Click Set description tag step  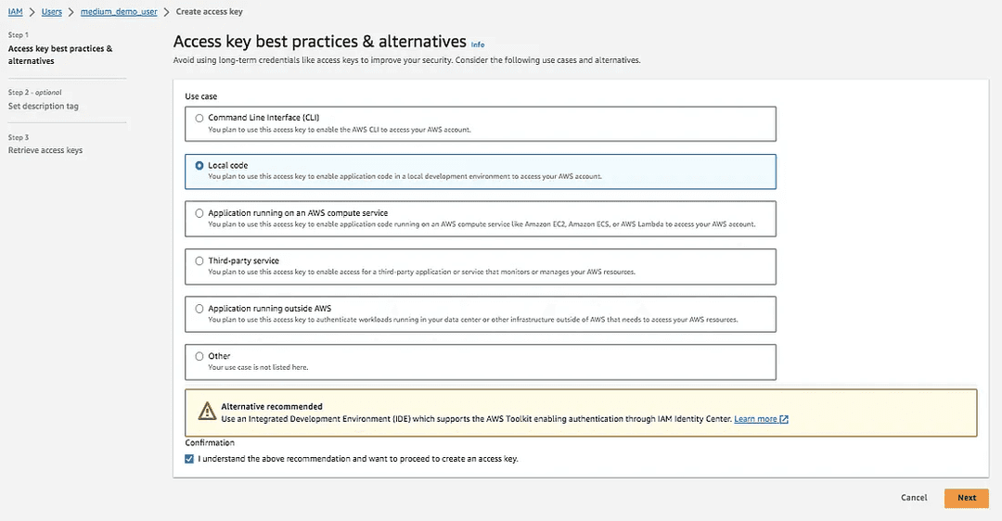44,106
